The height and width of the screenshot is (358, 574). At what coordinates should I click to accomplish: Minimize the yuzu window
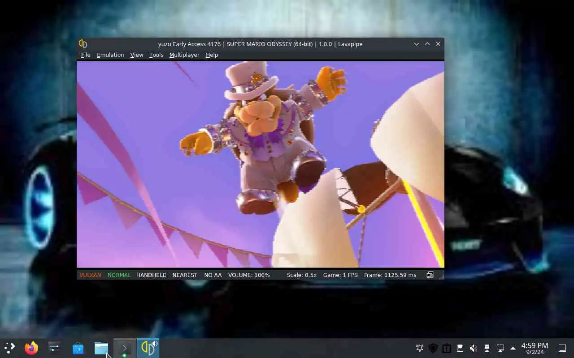417,44
